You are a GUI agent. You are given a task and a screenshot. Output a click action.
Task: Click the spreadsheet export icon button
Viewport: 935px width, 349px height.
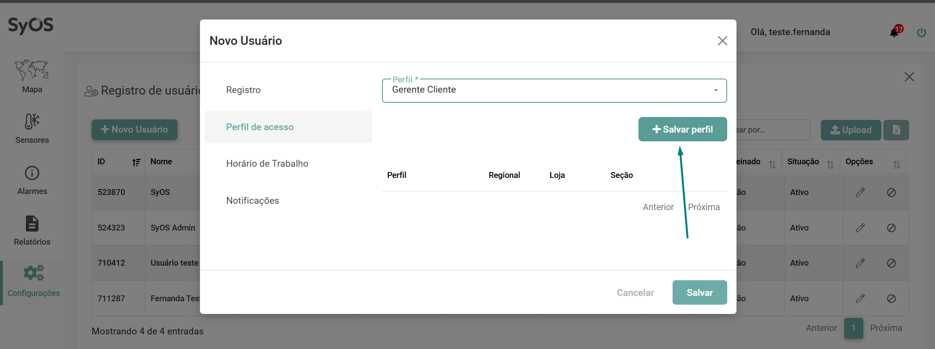point(896,130)
